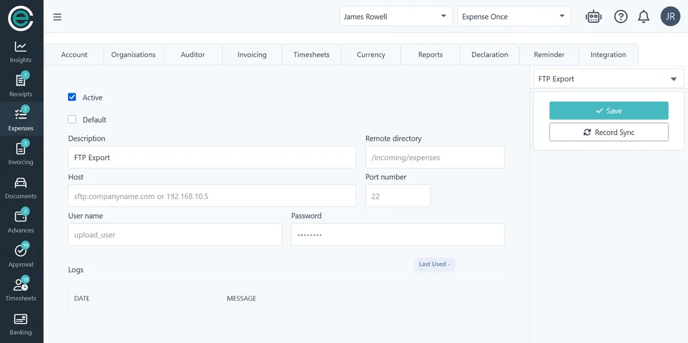Go to Receipts section

click(x=21, y=86)
